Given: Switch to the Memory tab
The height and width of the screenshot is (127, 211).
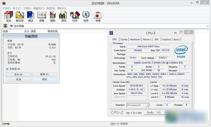Looking at the screenshot, I should point(147,40).
